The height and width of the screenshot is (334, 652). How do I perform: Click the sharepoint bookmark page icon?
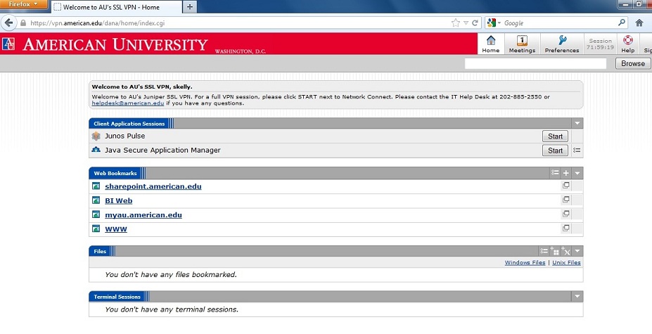tap(96, 186)
